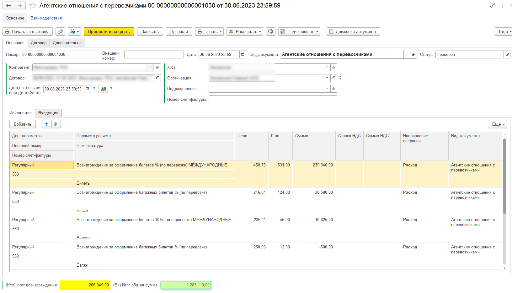Expand the Статус dropdown
This screenshot has width=512, height=293.
pos(500,54)
